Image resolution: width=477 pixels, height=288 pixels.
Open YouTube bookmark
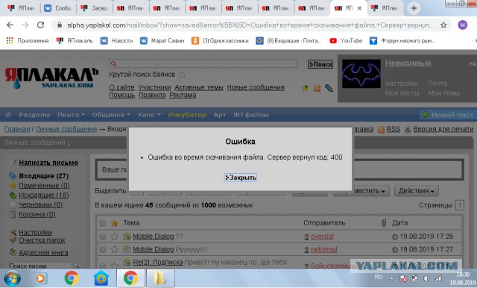click(x=346, y=40)
